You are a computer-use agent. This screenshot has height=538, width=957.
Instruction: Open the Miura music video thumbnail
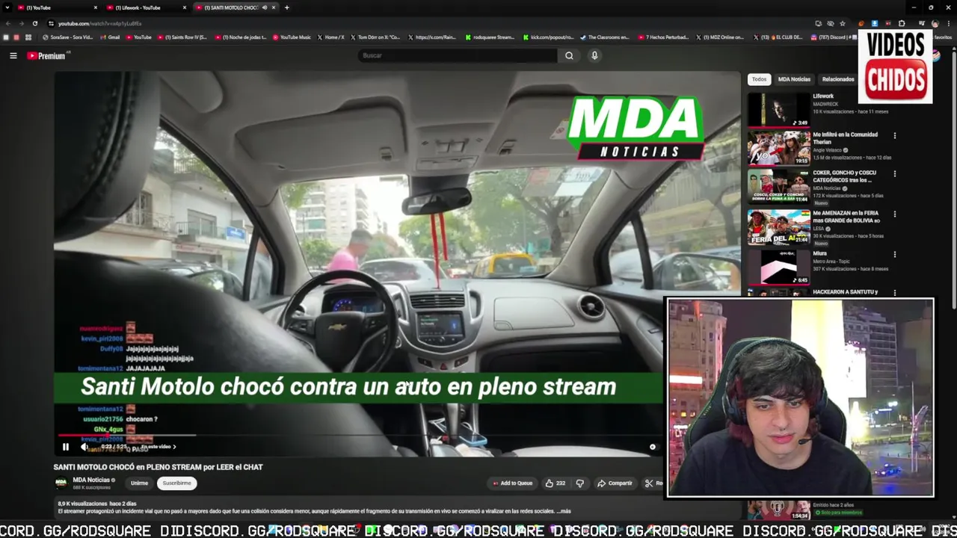[778, 267]
